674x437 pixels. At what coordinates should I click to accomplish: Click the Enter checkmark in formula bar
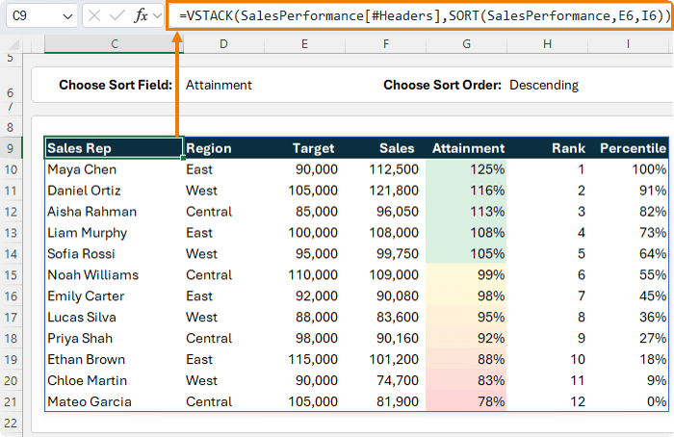pos(117,16)
